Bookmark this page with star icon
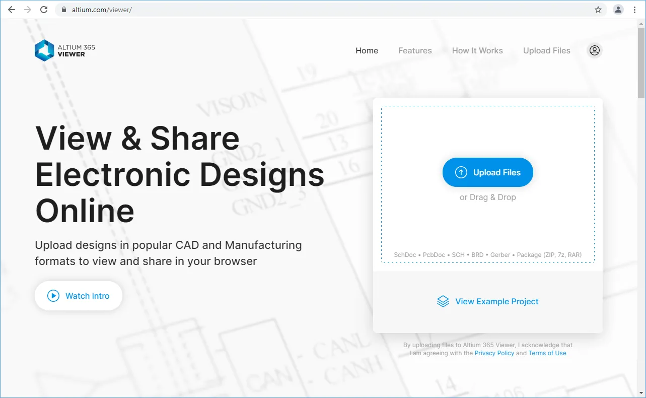 coord(598,10)
